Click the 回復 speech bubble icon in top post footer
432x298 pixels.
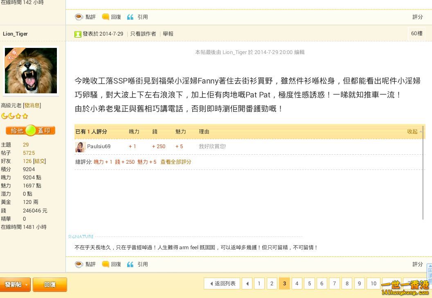[106, 17]
